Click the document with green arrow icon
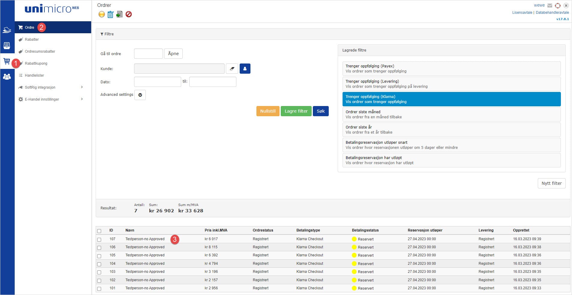Image resolution: width=572 pixels, height=295 pixels. (x=119, y=14)
